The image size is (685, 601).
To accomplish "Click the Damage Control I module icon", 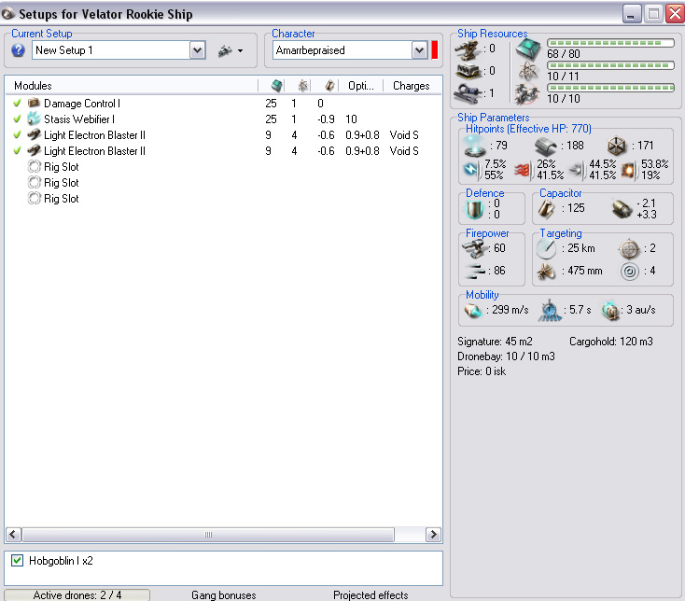I will tap(34, 103).
